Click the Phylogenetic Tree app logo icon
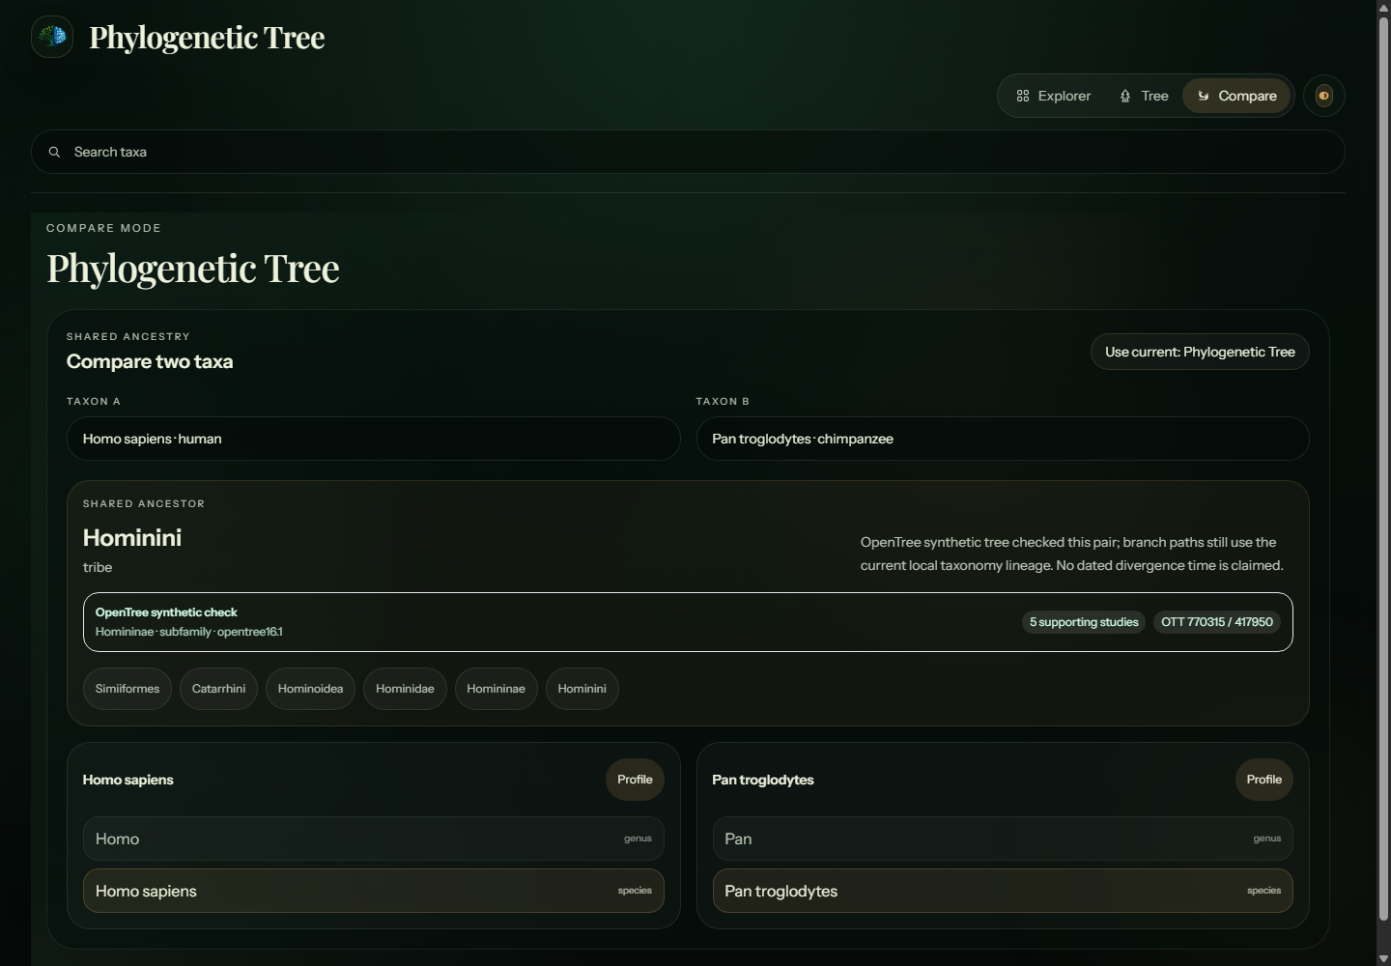1391x966 pixels. 52,37
